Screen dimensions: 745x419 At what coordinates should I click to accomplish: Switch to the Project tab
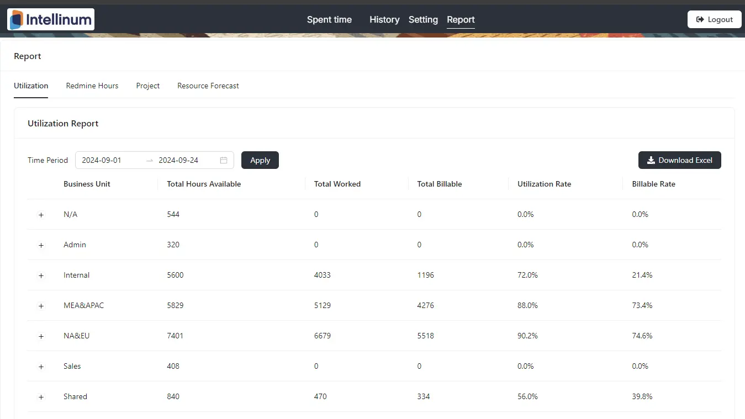148,86
